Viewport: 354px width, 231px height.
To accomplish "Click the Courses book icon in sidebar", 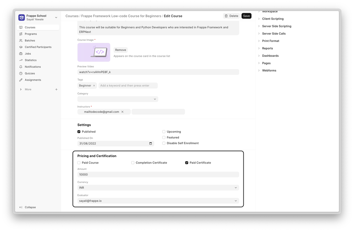I will pos(21,27).
